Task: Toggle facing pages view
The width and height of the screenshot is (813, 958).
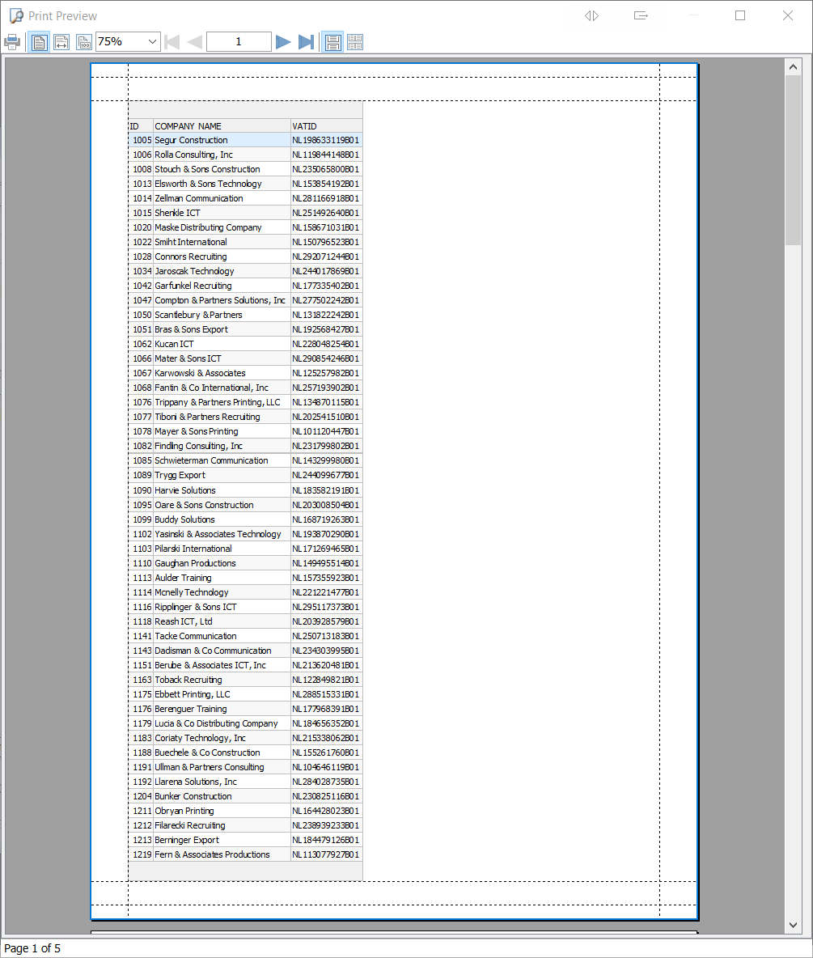Action: coord(355,42)
